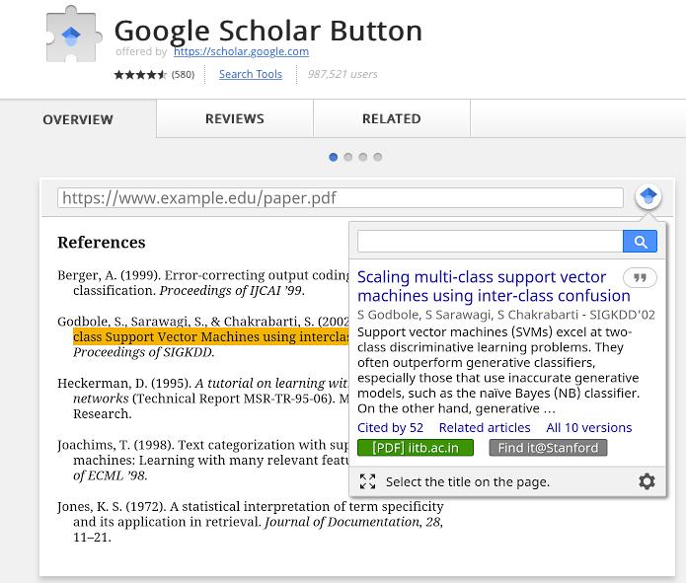686x583 pixels.
Task: Click the abstract snippet beginning Support vector machines (SVMs)
Action: (x=498, y=370)
